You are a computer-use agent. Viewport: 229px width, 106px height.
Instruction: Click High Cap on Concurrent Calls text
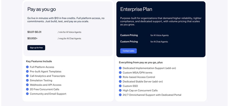click(x=140, y=90)
